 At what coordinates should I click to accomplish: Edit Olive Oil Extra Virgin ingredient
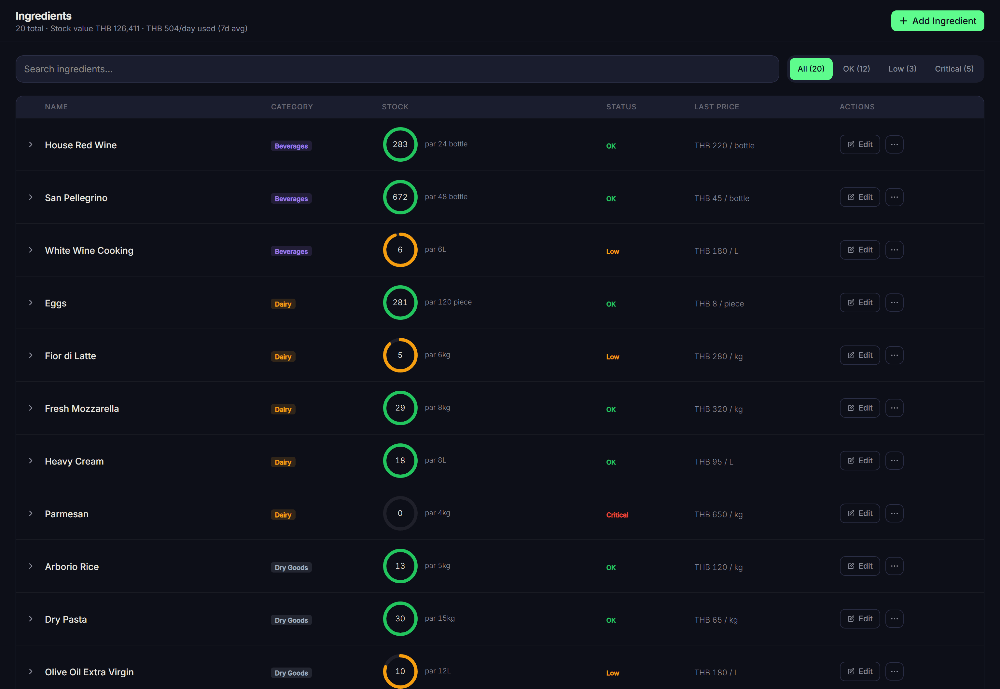pyautogui.click(x=860, y=671)
